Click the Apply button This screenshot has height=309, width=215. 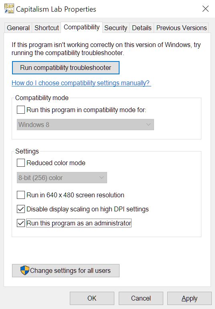click(189, 299)
